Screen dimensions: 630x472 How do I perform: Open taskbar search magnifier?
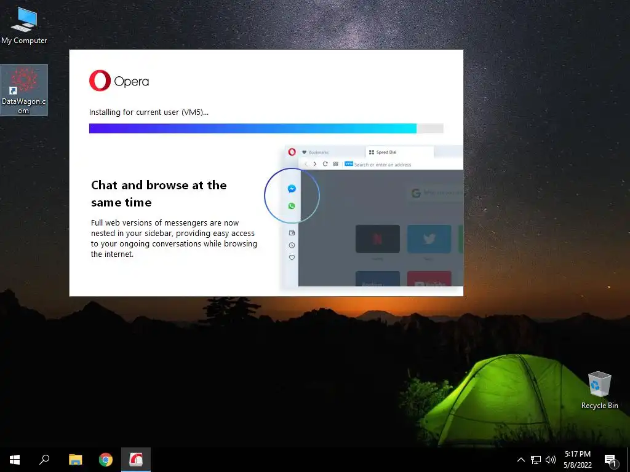(x=44, y=460)
